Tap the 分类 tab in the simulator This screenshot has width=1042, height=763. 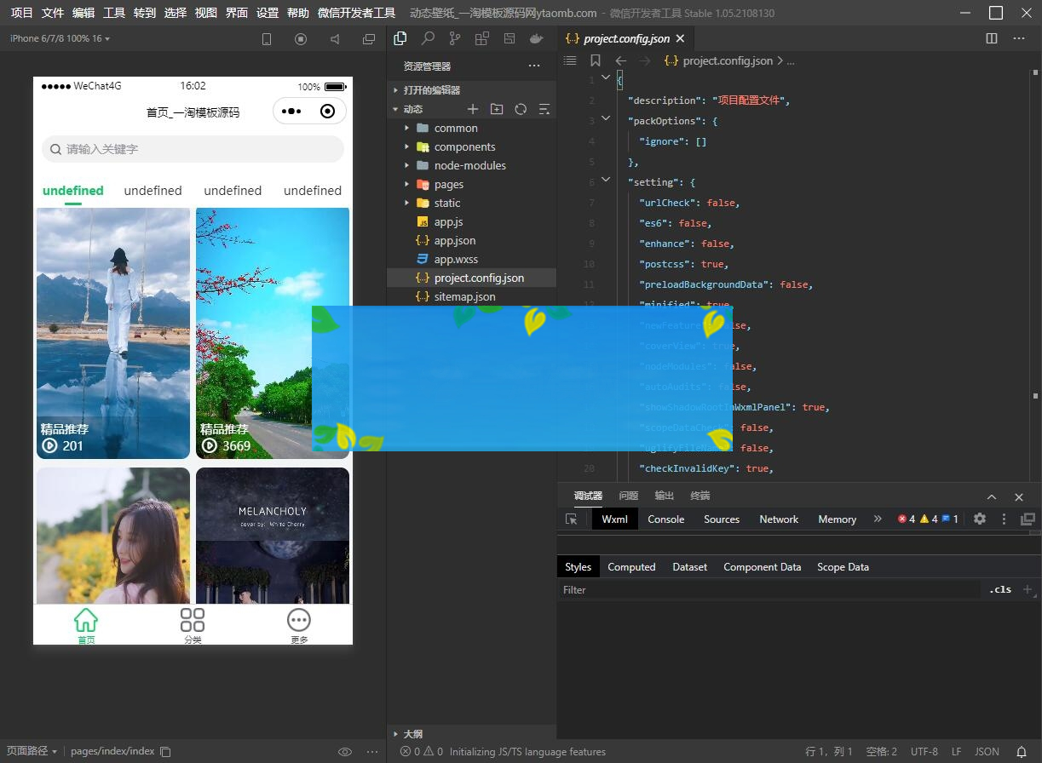click(x=193, y=626)
